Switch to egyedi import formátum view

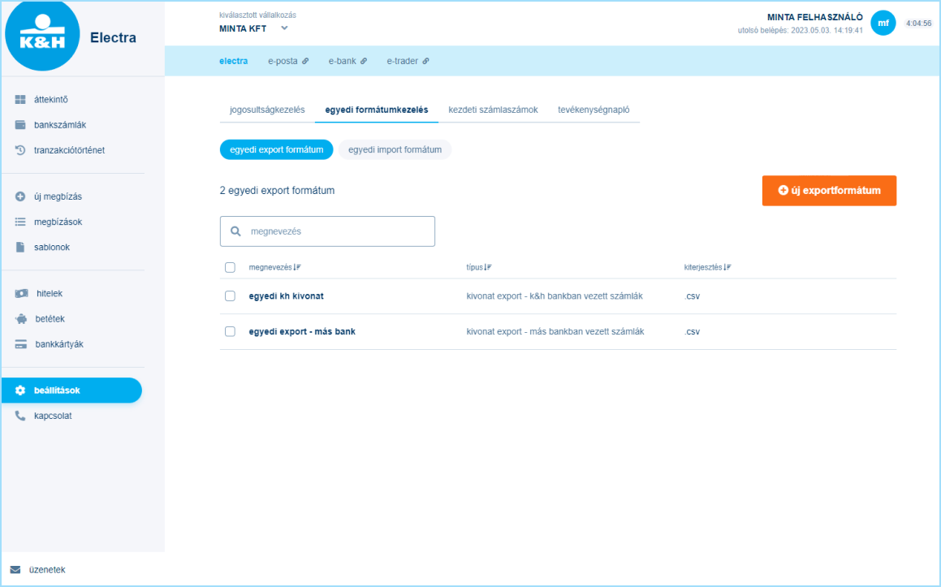tap(395, 149)
